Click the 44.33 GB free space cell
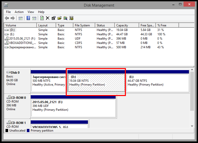Image resolution: width=198 pixels, height=143 pixels. click(x=146, y=34)
